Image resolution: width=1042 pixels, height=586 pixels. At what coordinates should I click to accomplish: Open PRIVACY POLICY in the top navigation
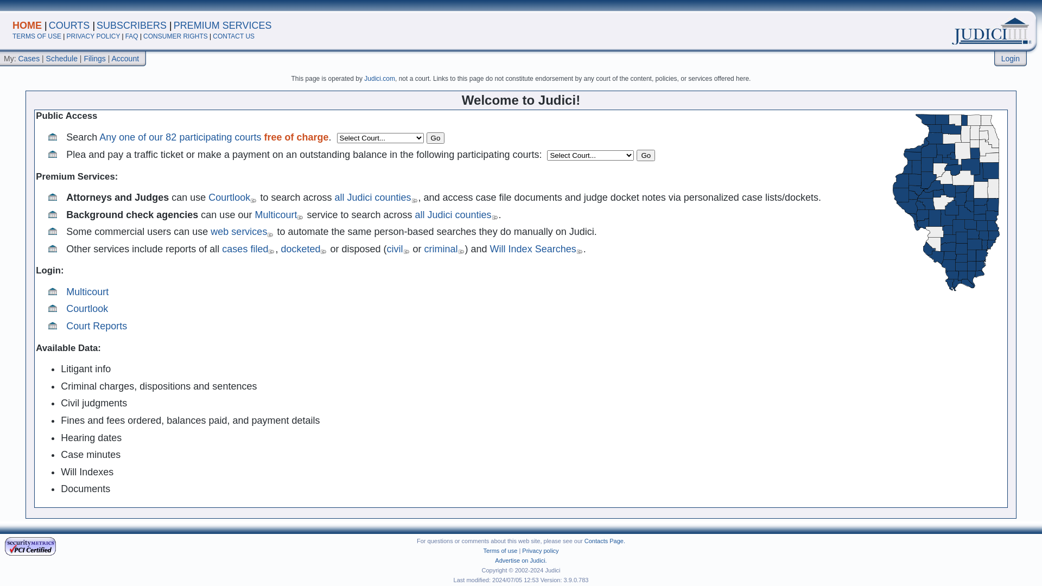click(x=93, y=36)
